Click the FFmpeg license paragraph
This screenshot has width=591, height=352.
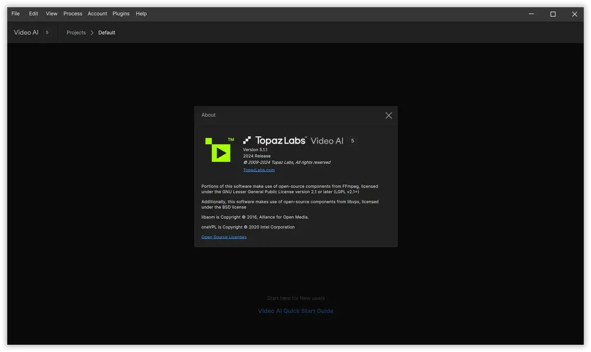point(290,189)
